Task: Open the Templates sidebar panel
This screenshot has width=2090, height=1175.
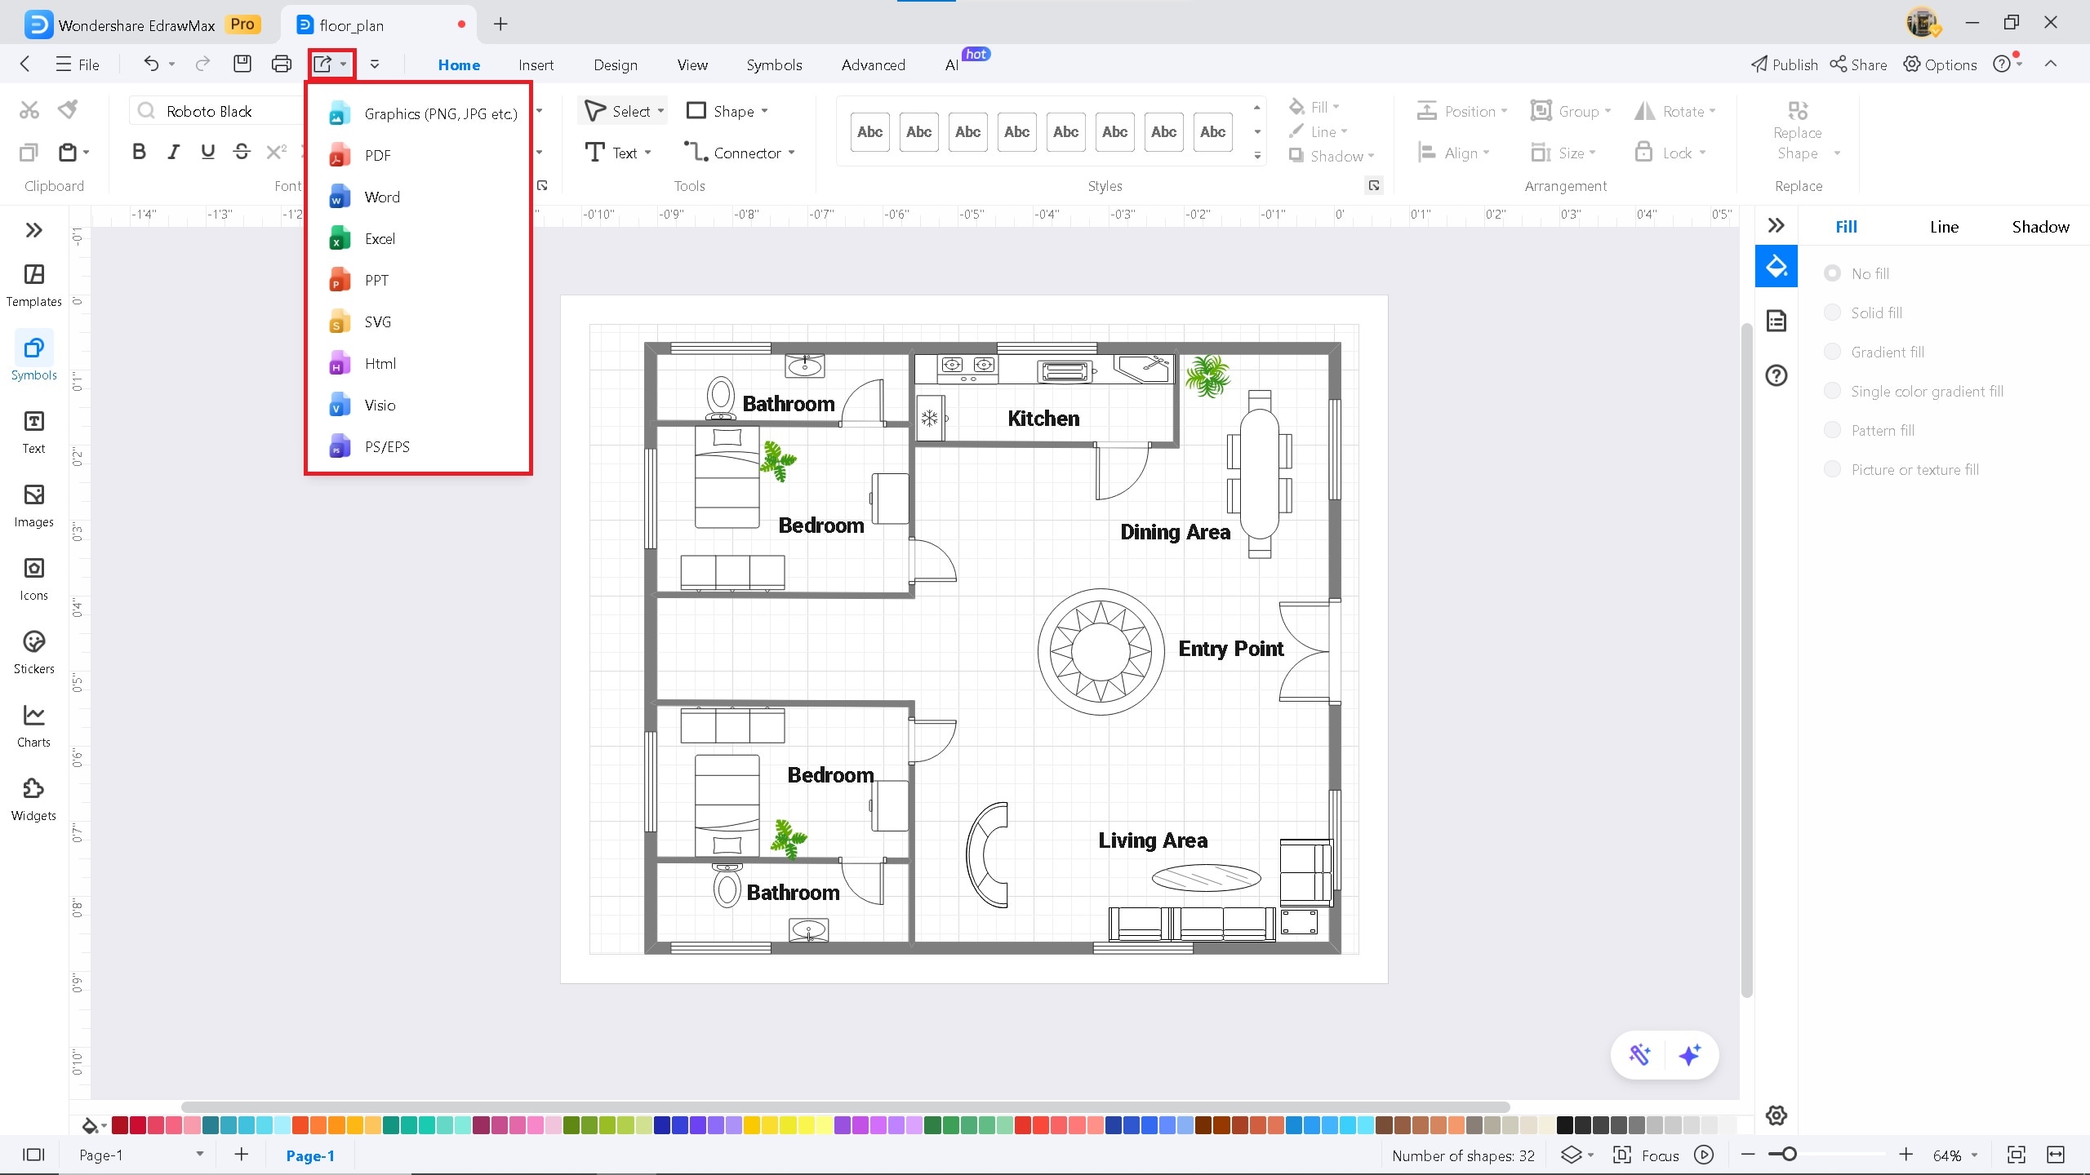Action: coord(34,286)
